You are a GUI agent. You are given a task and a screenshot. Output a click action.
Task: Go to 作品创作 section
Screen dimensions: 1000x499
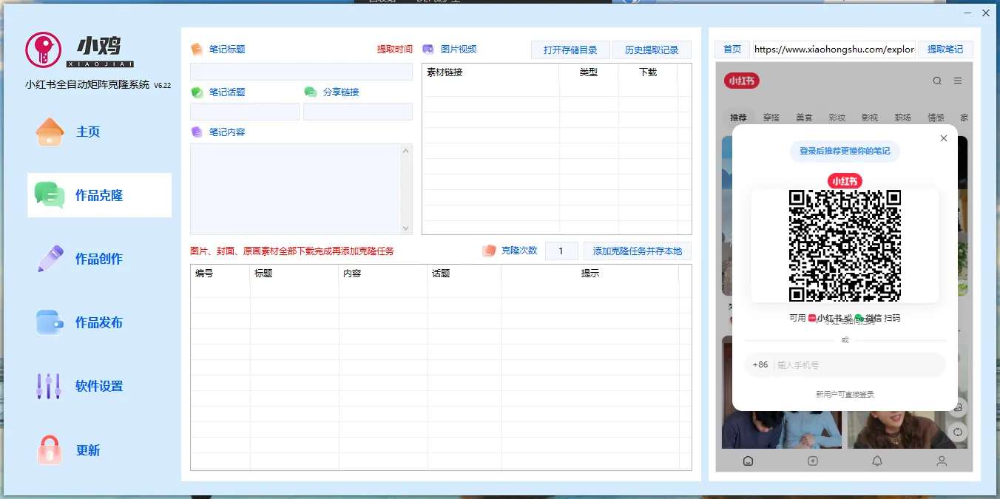click(x=99, y=259)
